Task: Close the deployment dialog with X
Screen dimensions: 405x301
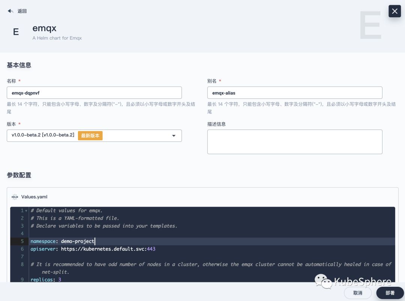Action: (x=394, y=11)
